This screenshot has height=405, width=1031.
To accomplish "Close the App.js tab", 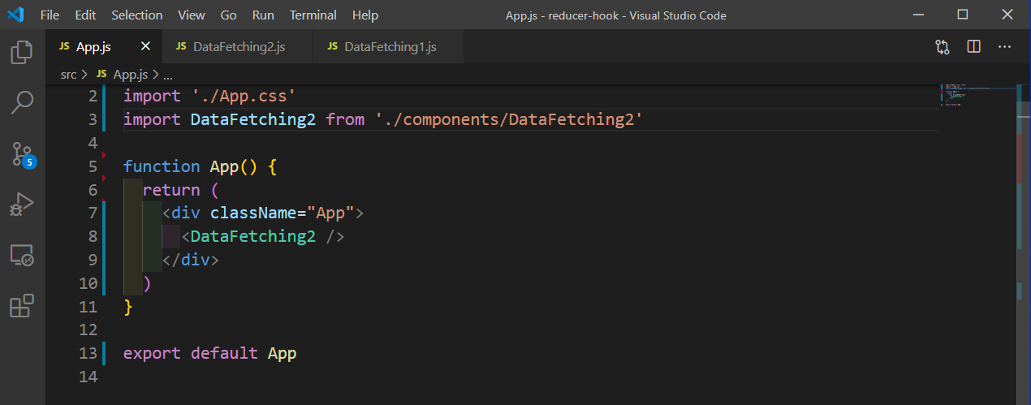I will click(x=146, y=47).
